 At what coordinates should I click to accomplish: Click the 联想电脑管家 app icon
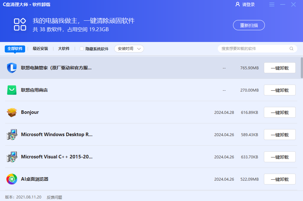point(12,68)
